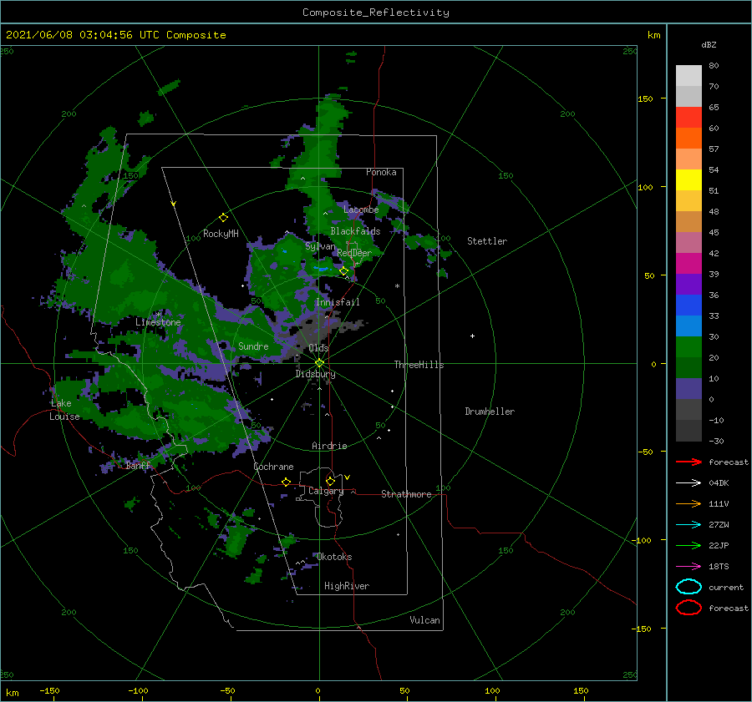The image size is (752, 702).
Task: Pick the magenta 39-42 dBZ color swatch
Action: [x=688, y=263]
